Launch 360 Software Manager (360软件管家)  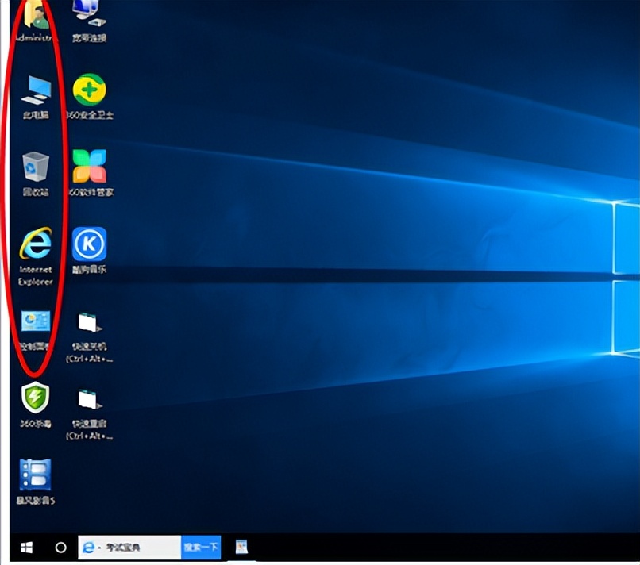point(90,165)
